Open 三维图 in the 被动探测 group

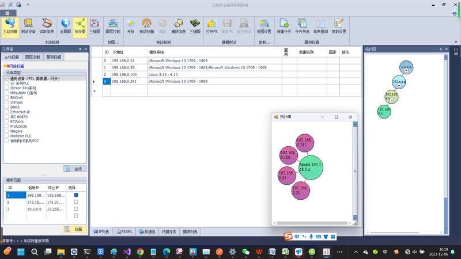click(x=195, y=26)
